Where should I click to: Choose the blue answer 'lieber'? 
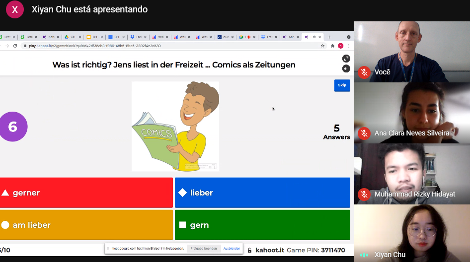[262, 193]
